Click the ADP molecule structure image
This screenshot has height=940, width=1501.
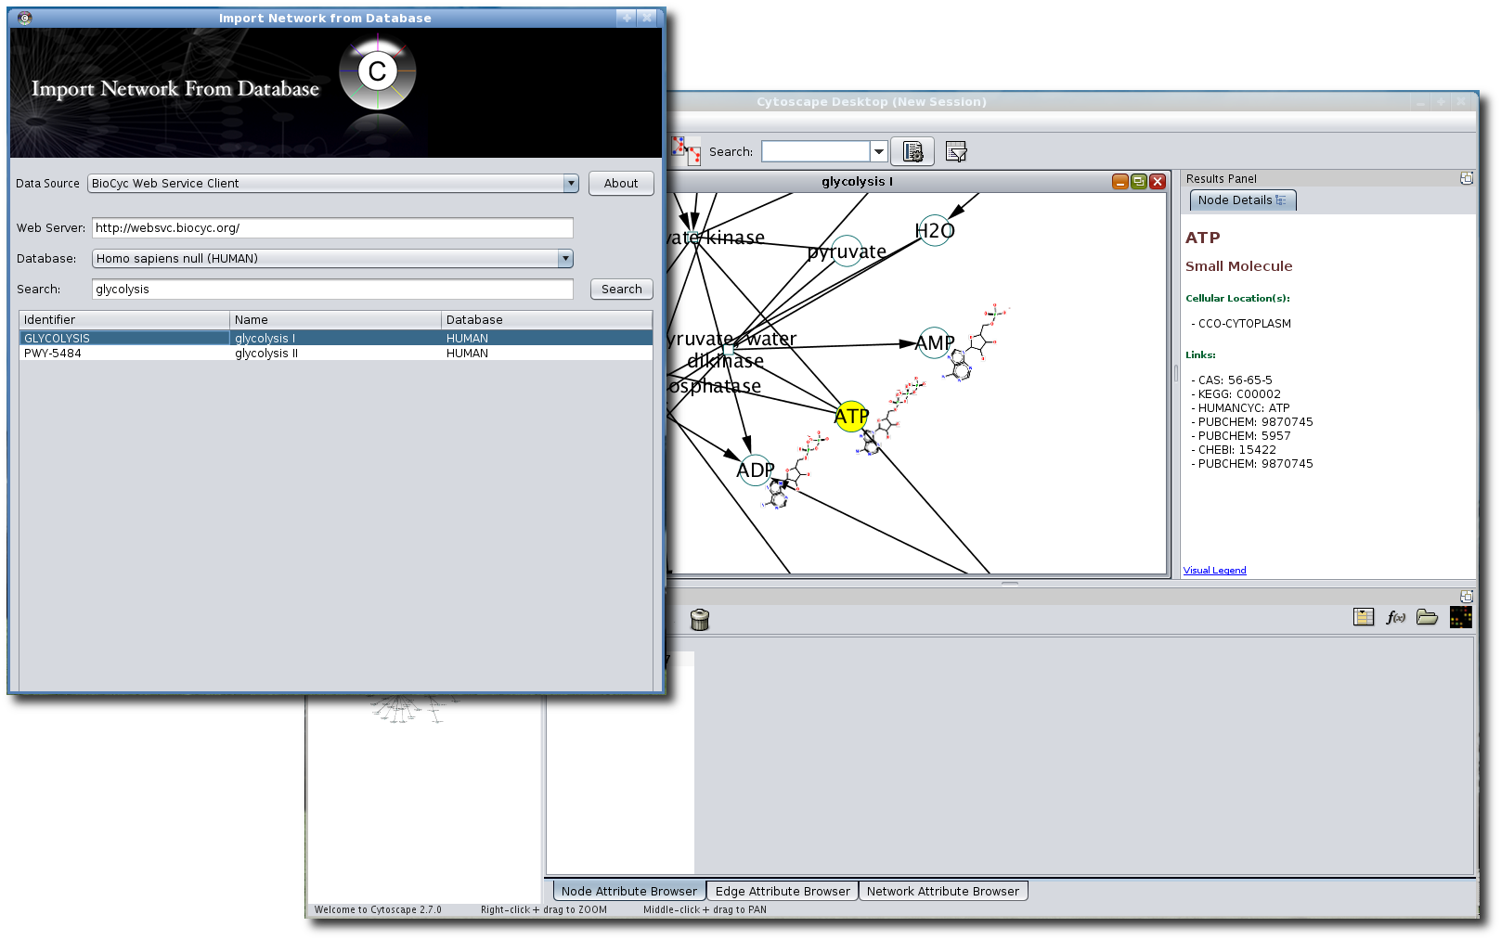click(x=794, y=471)
